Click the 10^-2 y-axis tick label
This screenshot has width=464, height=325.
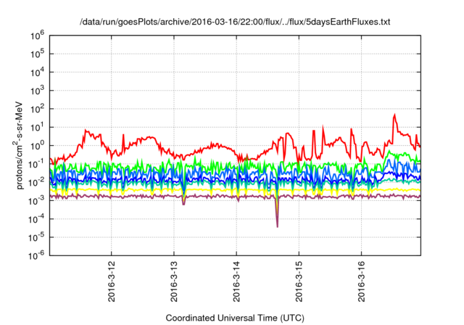[36, 183]
